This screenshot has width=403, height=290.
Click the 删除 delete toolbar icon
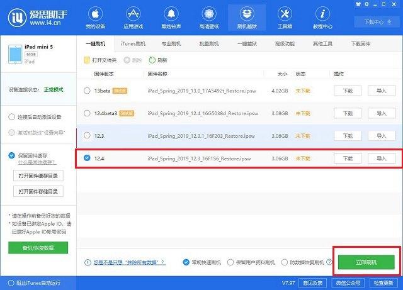coord(127,60)
